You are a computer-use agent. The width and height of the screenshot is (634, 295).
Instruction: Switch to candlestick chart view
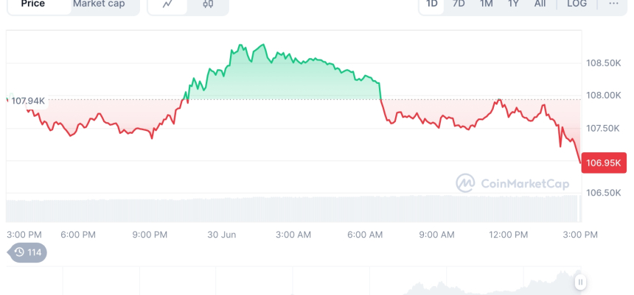(x=207, y=4)
